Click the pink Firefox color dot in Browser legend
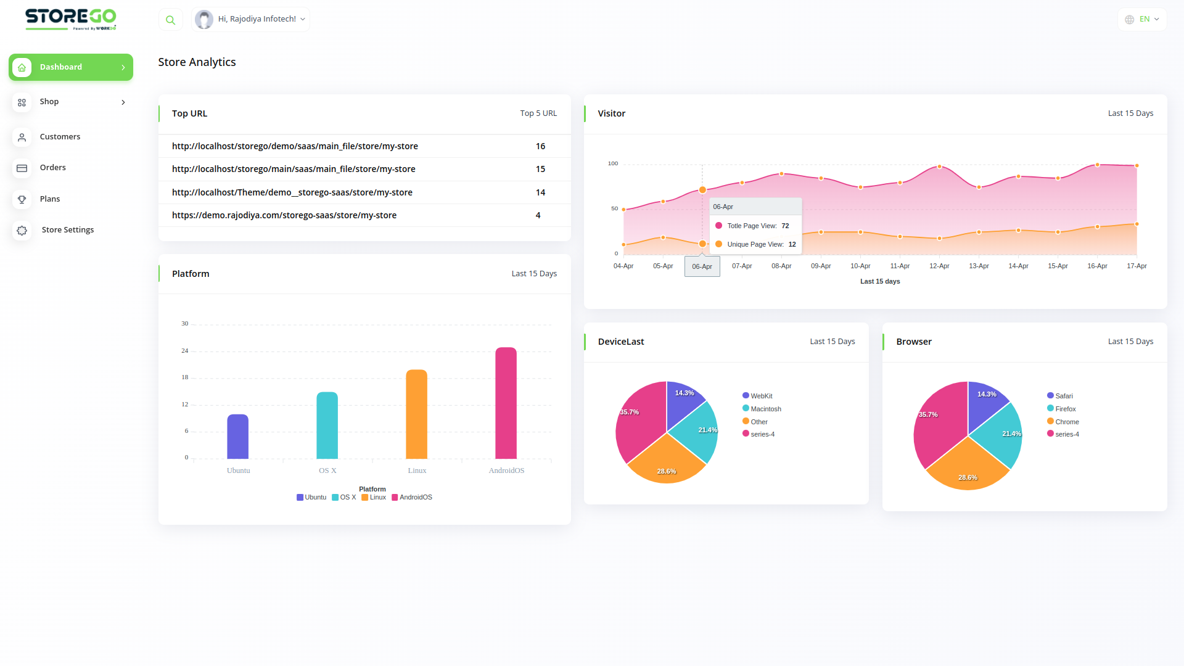1184x666 pixels. pos(1050,408)
